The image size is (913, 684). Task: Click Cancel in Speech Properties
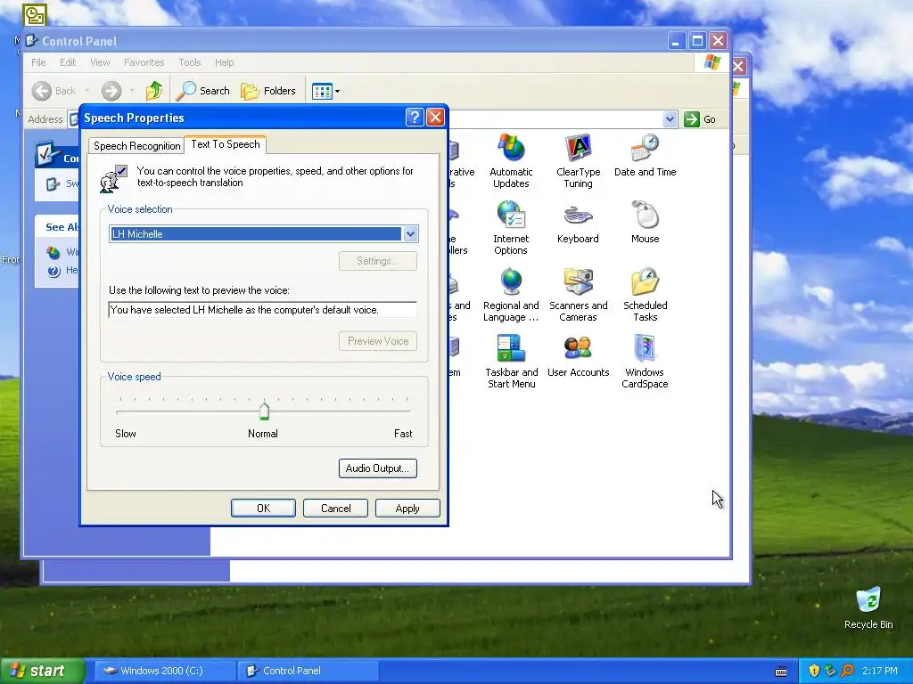pos(335,508)
